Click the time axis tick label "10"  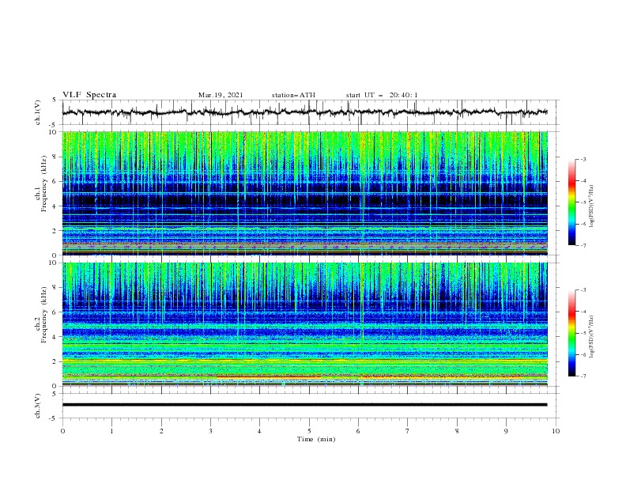[x=556, y=431]
